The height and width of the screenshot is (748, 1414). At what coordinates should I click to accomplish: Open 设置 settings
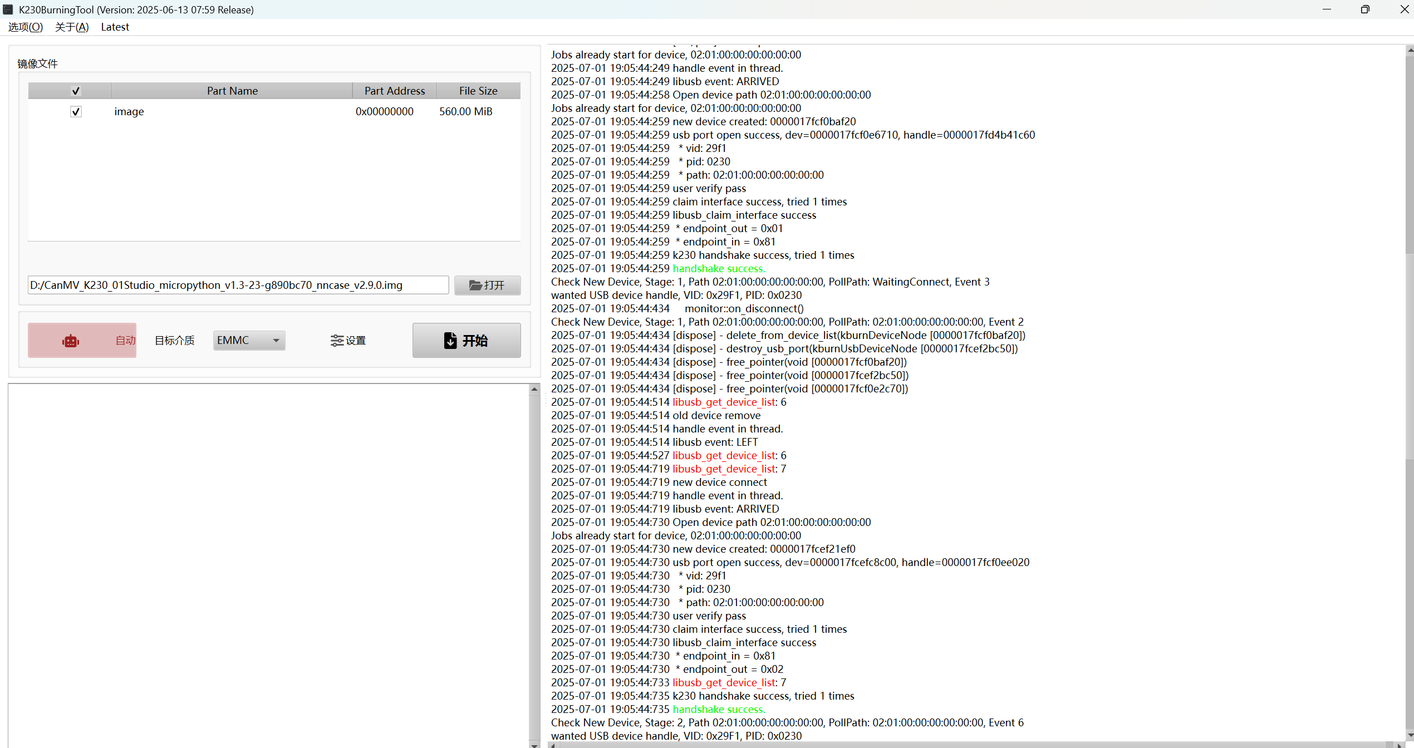point(348,340)
